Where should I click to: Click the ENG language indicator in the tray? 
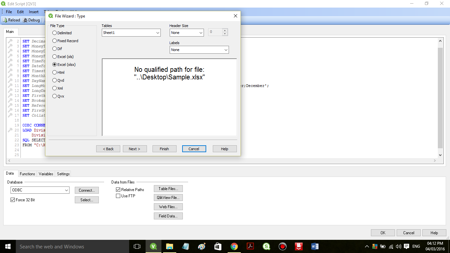[416, 246]
